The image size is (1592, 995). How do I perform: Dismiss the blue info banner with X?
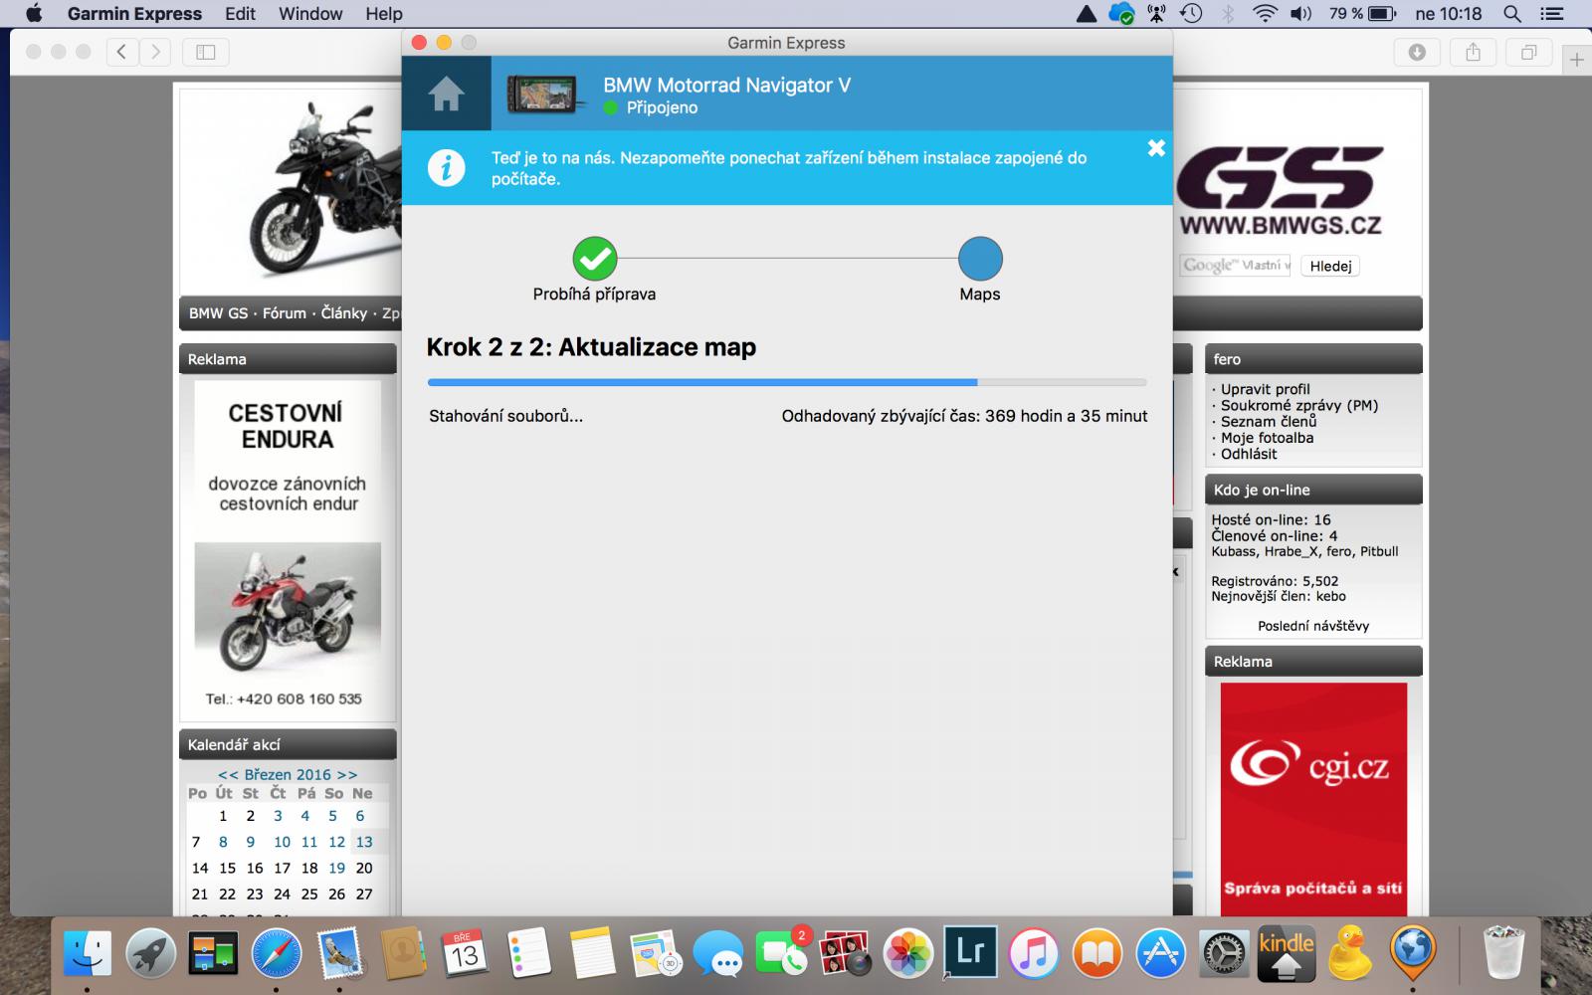[1155, 148]
